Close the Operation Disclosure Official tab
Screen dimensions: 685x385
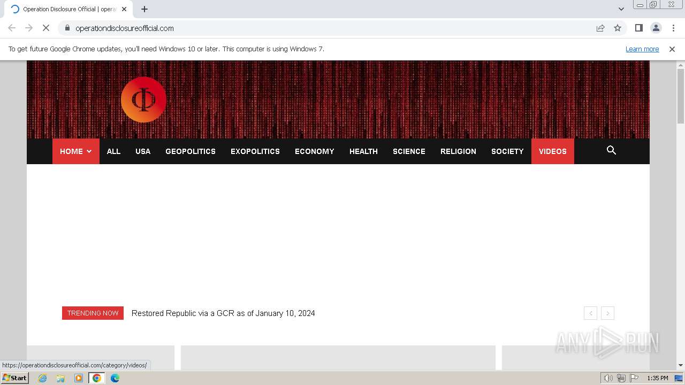click(x=124, y=9)
